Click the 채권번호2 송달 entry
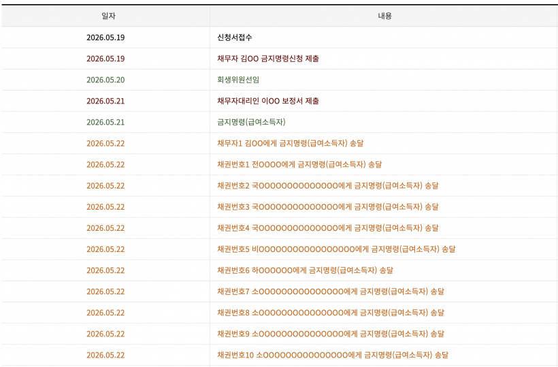The width and height of the screenshot is (558, 367). (328, 186)
